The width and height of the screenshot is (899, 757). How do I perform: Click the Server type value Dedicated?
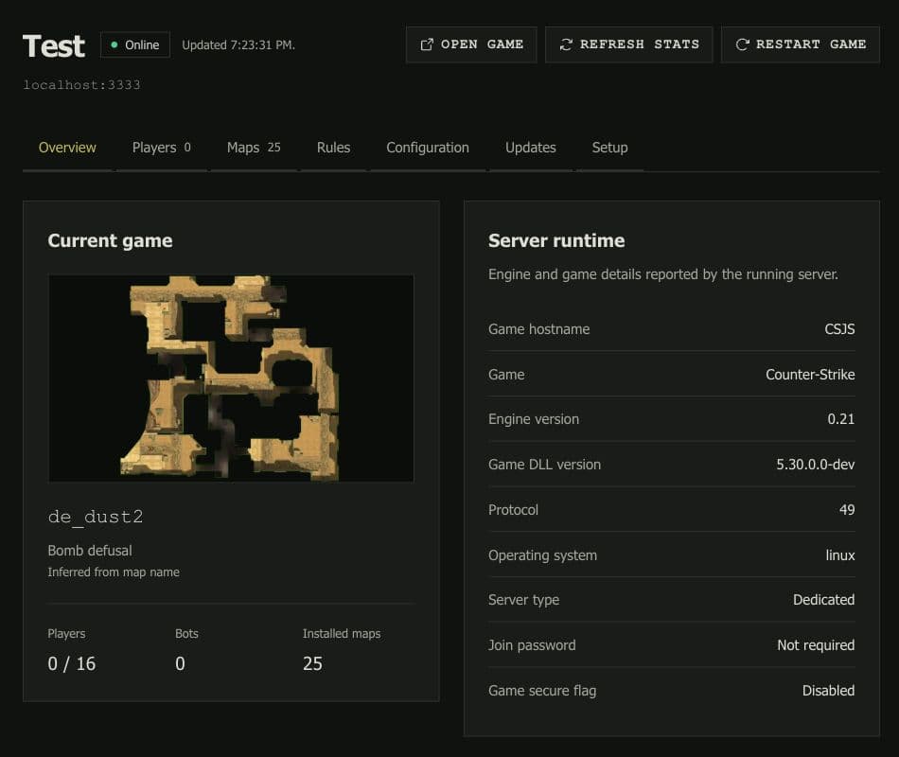pyautogui.click(x=824, y=600)
